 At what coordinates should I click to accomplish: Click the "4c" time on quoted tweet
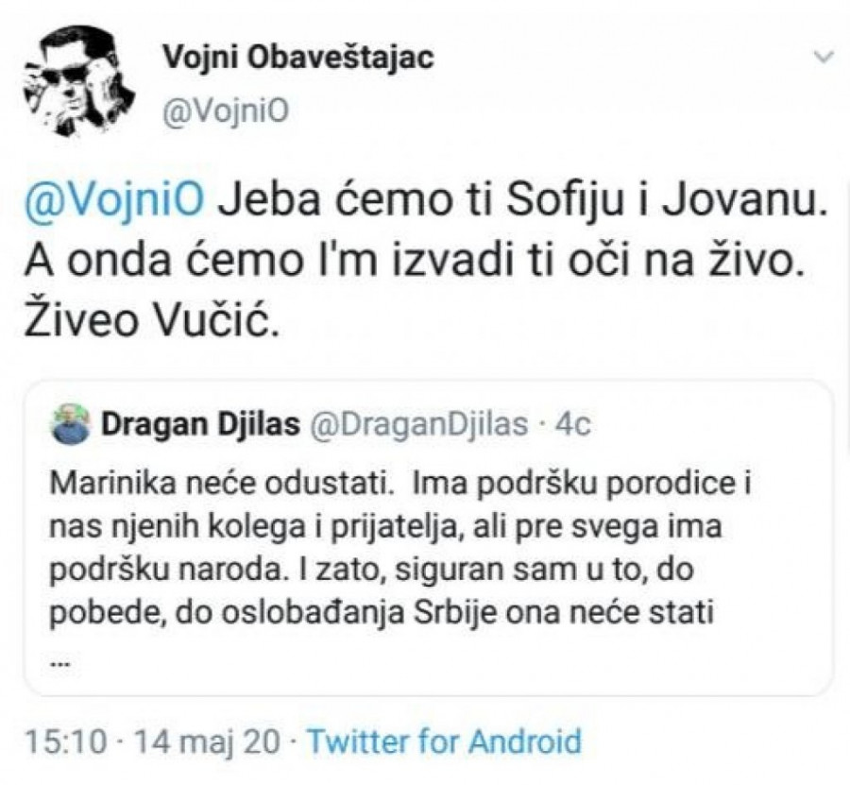(x=572, y=424)
